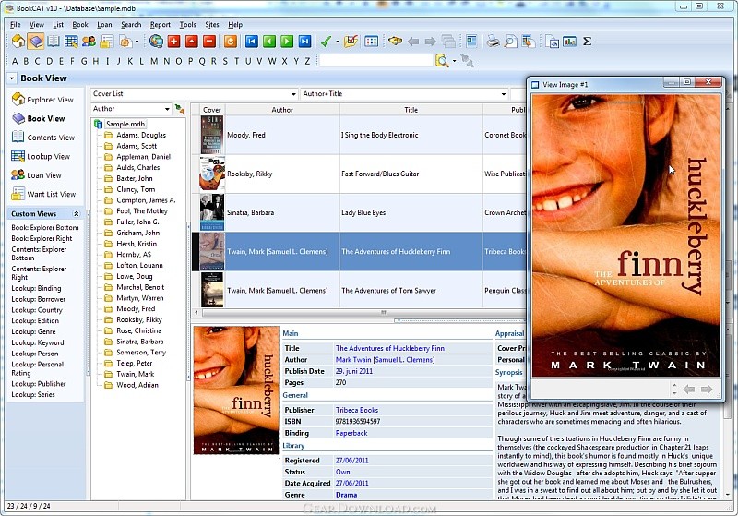
Task: Click the search input field in toolbar
Action: [x=375, y=61]
